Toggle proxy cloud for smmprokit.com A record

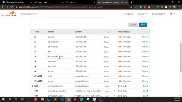pos(120,57)
